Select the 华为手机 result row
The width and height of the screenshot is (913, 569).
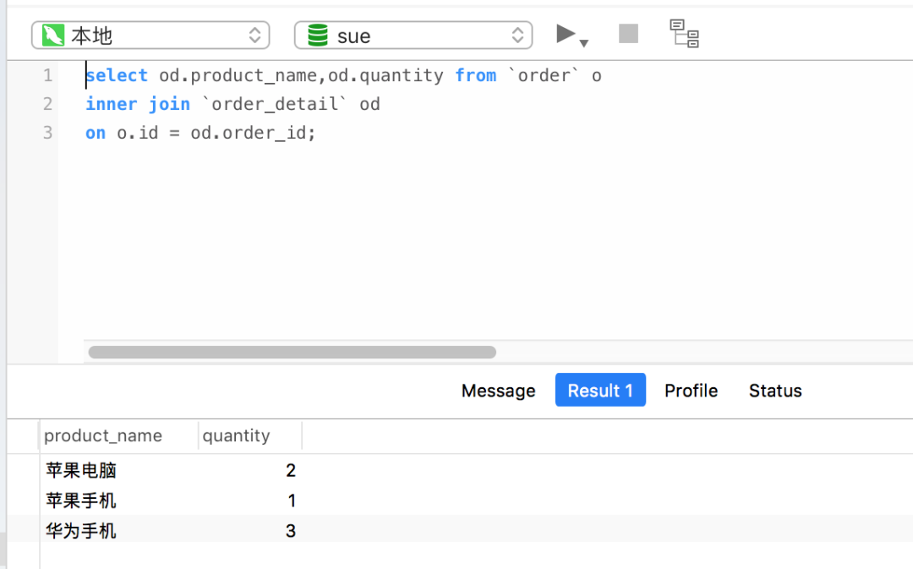point(80,531)
